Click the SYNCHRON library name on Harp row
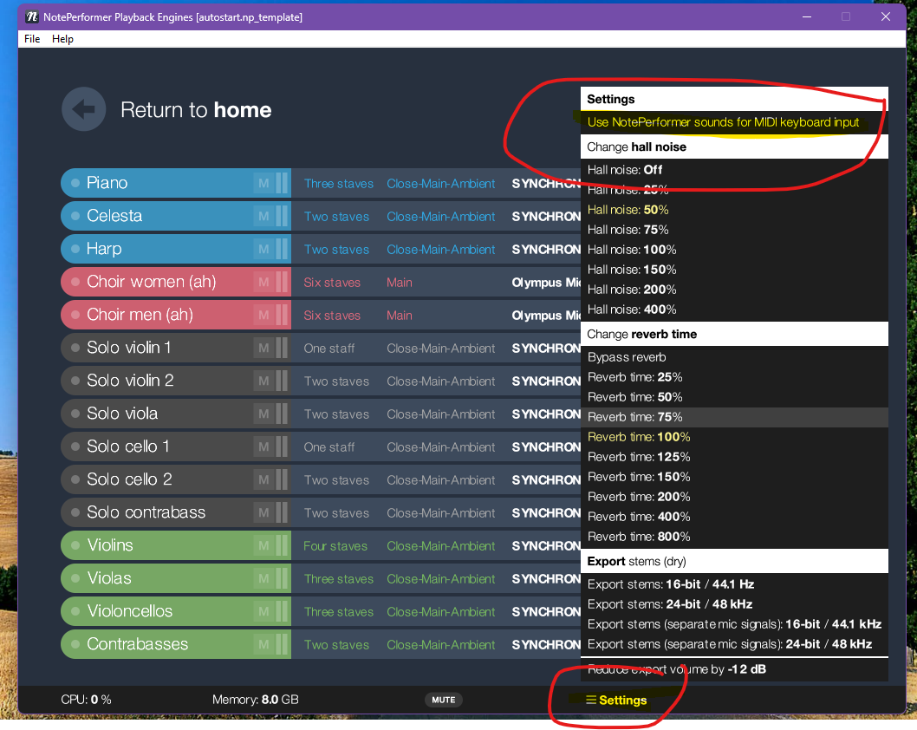917x730 pixels. point(546,250)
